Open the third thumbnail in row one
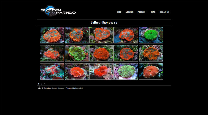The width and height of the screenshot is (208, 115). (x=101, y=35)
